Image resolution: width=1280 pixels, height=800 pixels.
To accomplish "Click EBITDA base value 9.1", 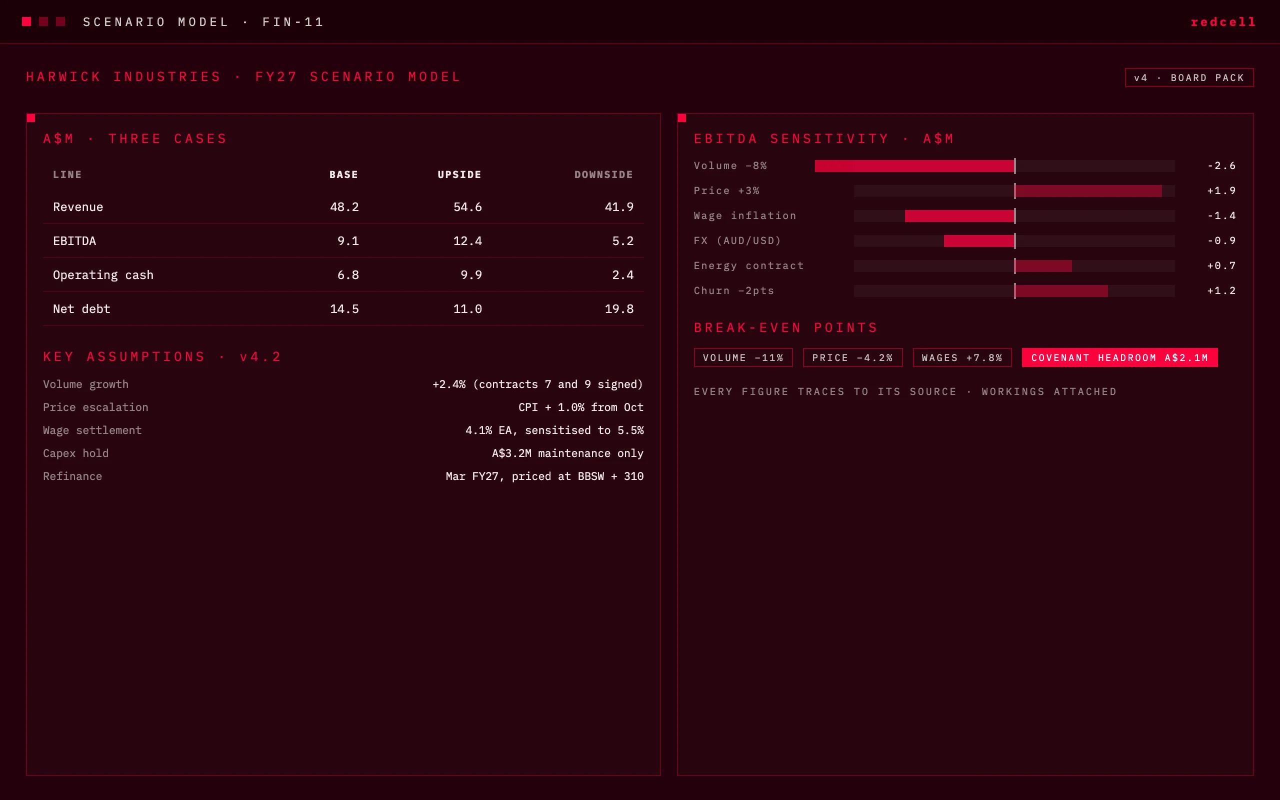I will [348, 240].
